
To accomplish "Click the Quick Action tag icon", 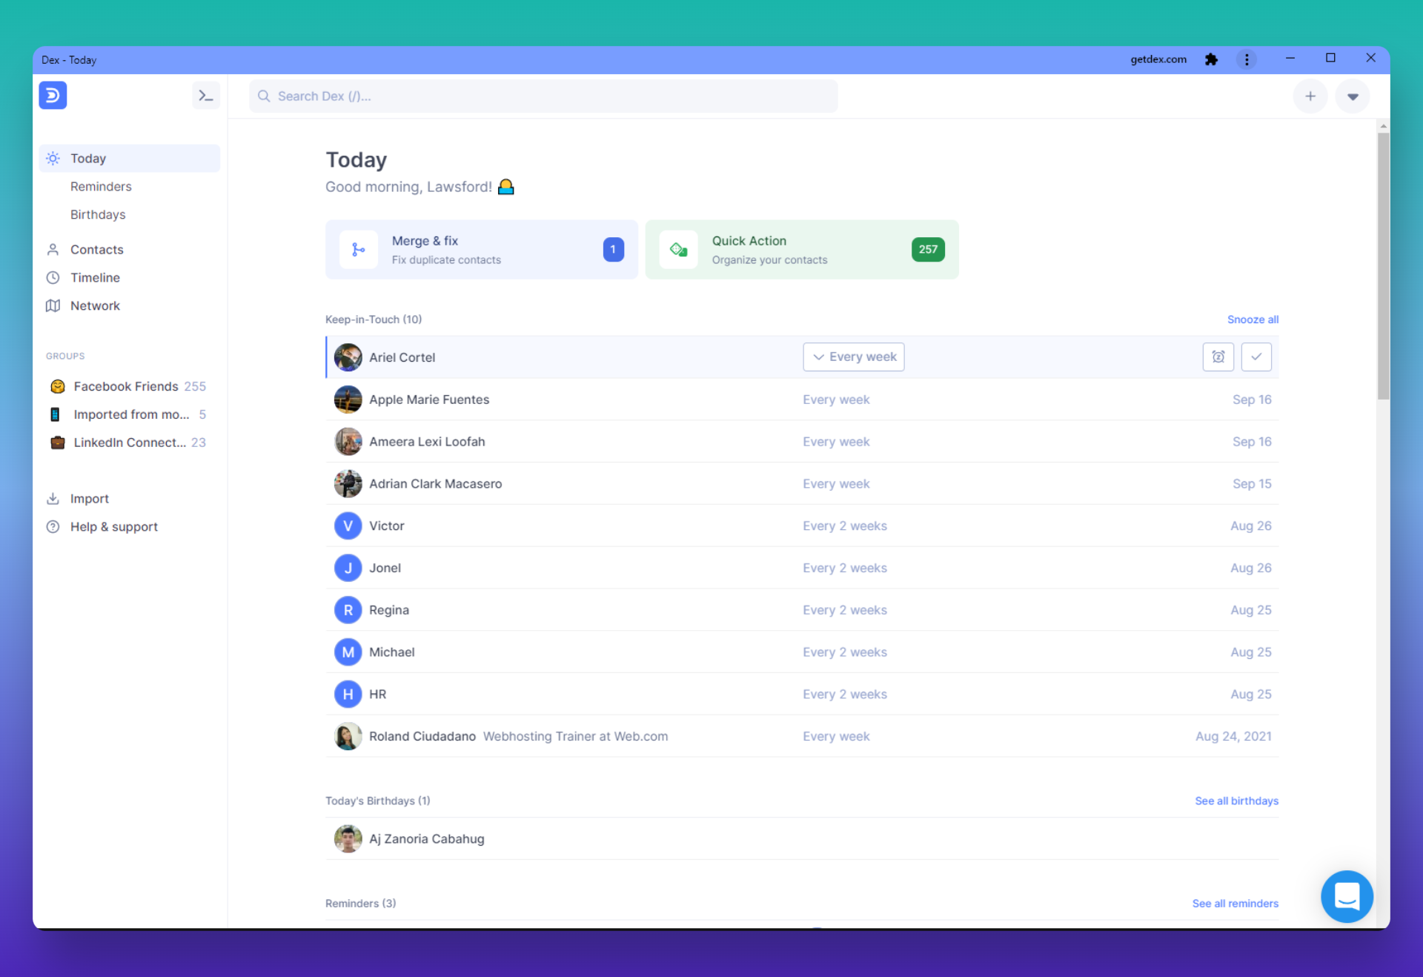I will [x=678, y=250].
